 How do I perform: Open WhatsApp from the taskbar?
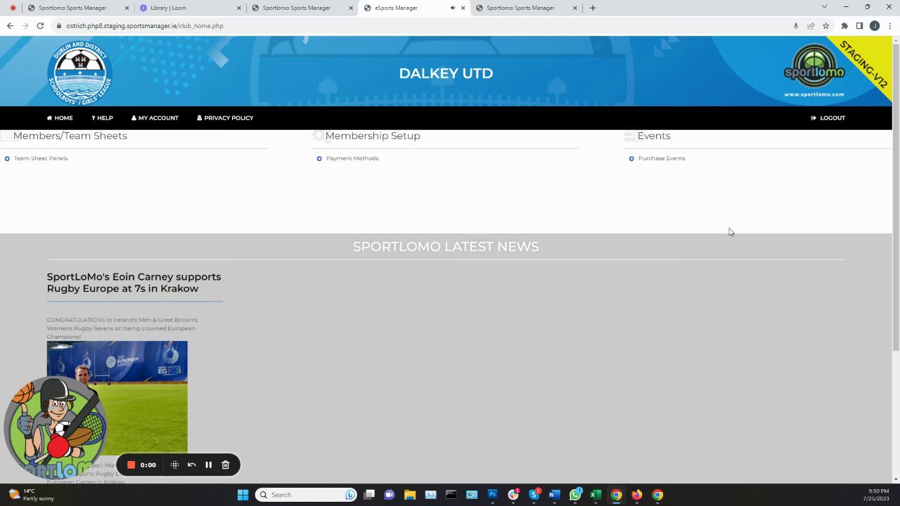point(575,495)
